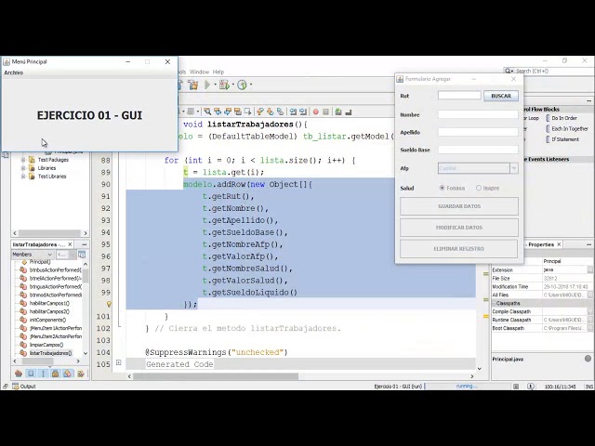The image size is (595, 446).
Task: Open the Window menu in NetBeans
Action: coord(199,72)
